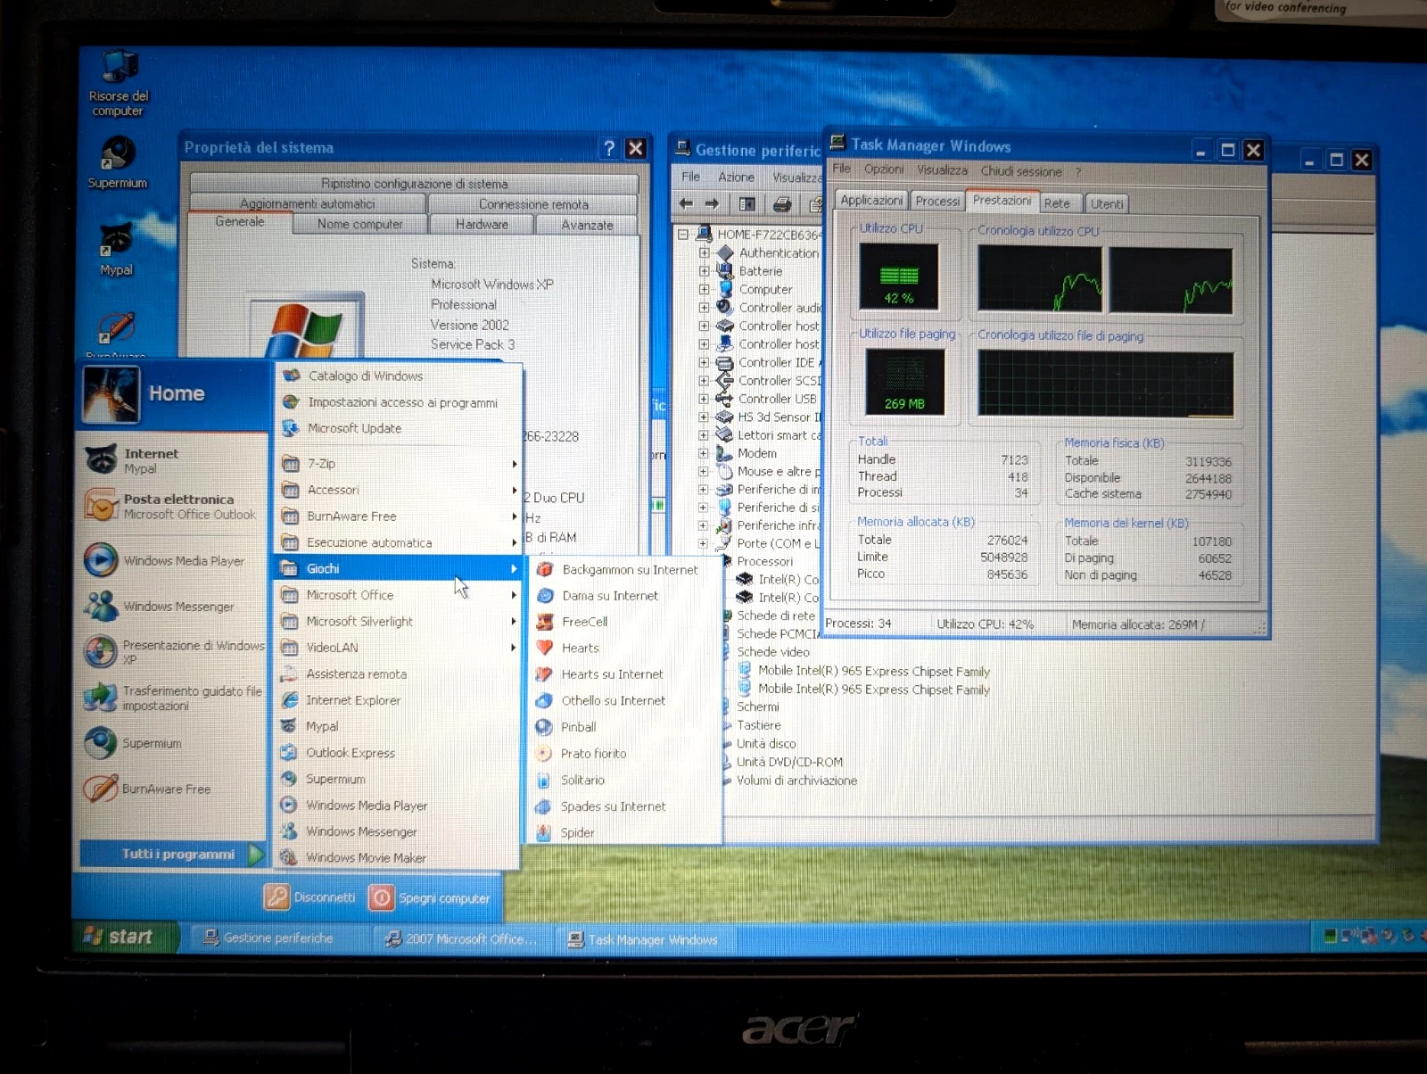Expand the 7-Zip submenu
Image resolution: width=1427 pixels, height=1074 pixels.
point(398,464)
